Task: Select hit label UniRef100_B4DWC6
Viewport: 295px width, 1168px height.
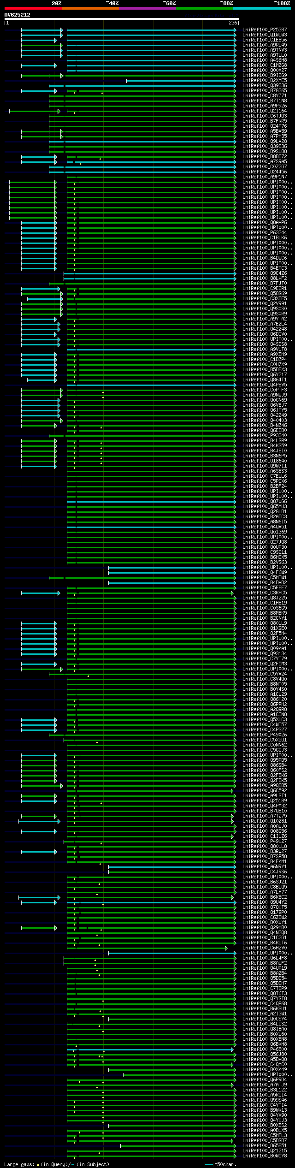Action: click(x=265, y=258)
